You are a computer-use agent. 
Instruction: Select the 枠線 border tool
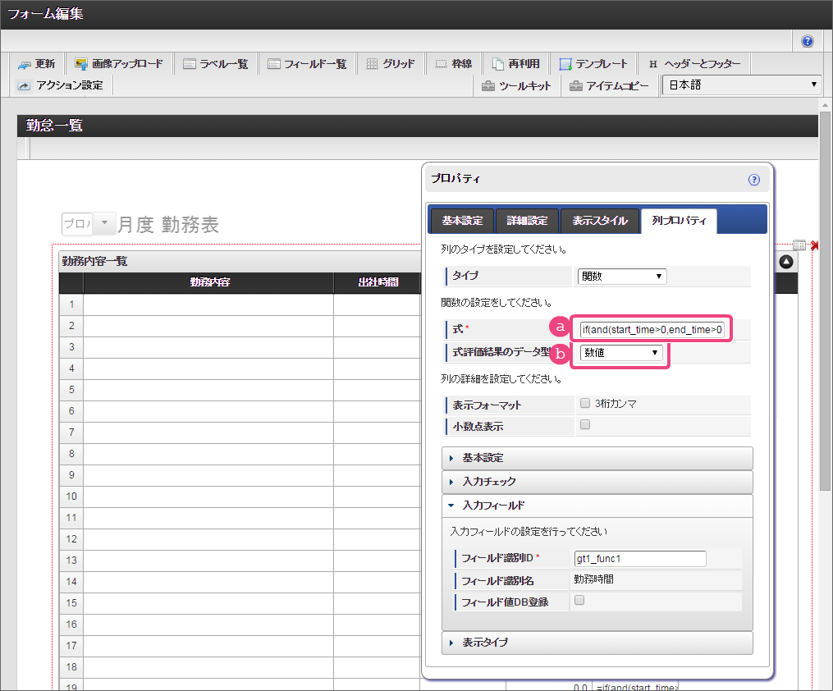[454, 64]
